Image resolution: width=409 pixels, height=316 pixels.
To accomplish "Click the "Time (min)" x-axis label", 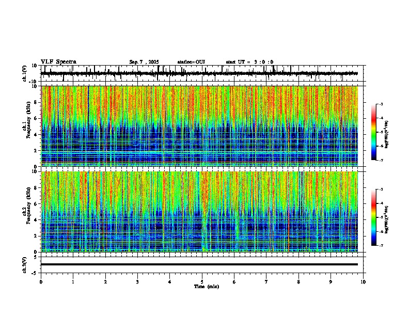I will click(x=207, y=287).
